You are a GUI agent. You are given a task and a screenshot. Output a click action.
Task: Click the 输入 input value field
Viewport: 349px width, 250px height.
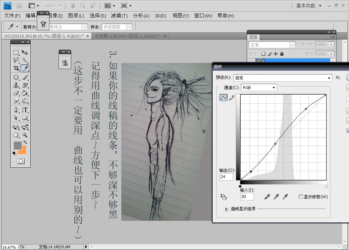[247, 197]
